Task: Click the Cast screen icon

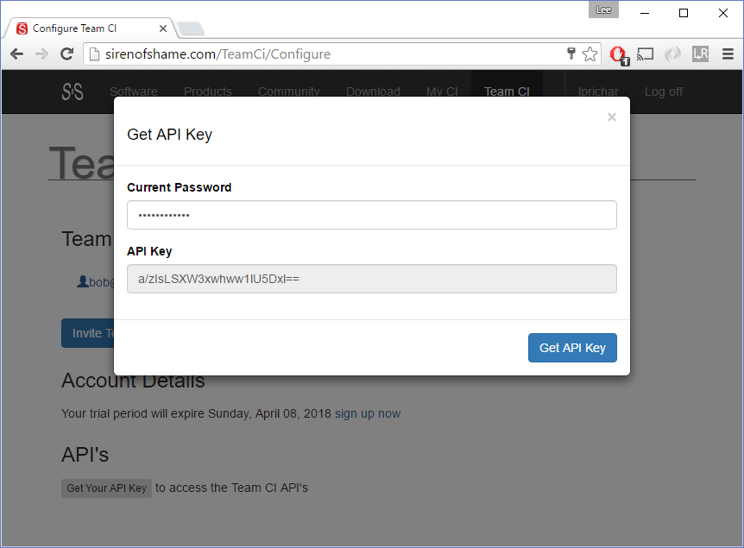Action: click(x=645, y=54)
